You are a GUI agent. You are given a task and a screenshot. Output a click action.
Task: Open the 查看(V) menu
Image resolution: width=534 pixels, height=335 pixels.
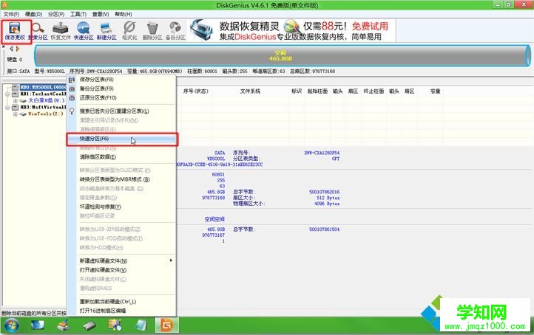[x=101, y=14]
